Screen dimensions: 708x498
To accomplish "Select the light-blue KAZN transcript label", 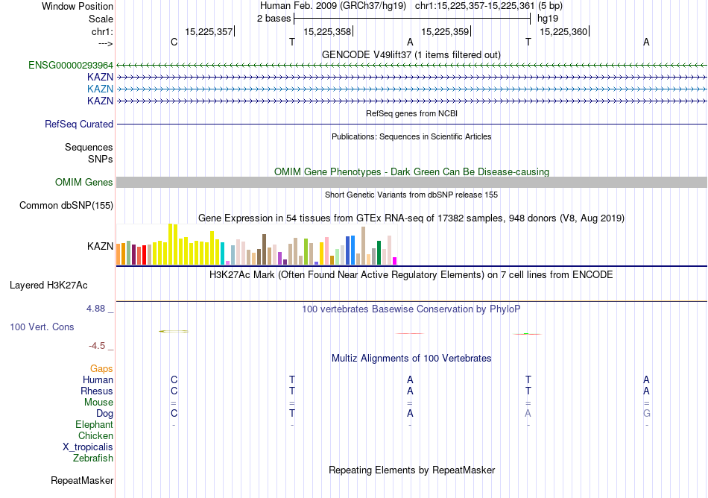I will pyautogui.click(x=101, y=89).
